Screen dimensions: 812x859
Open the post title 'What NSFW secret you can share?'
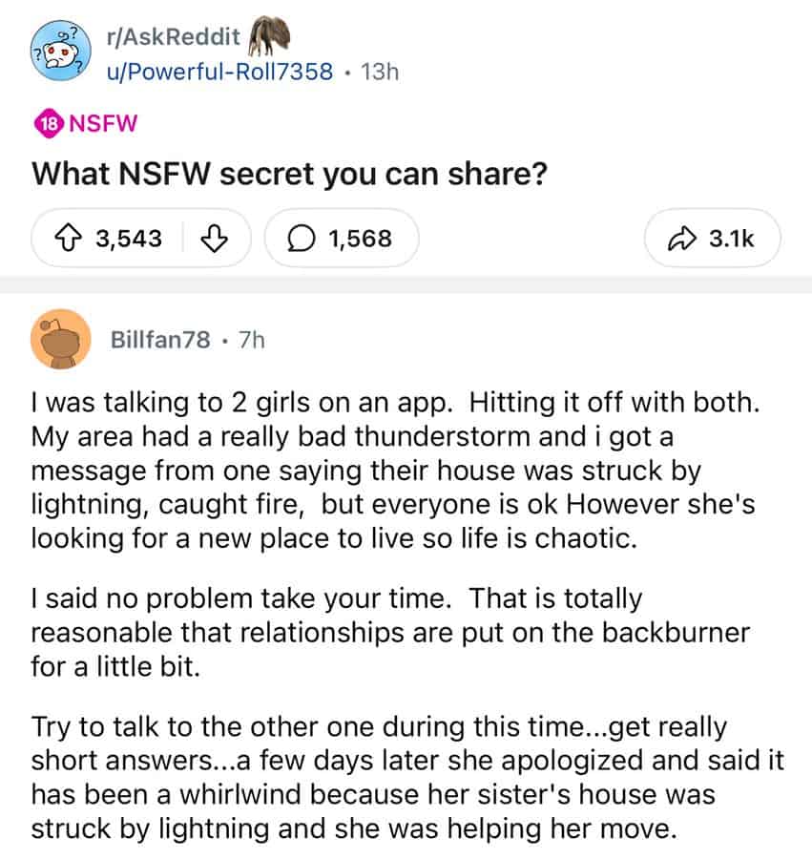(x=288, y=175)
